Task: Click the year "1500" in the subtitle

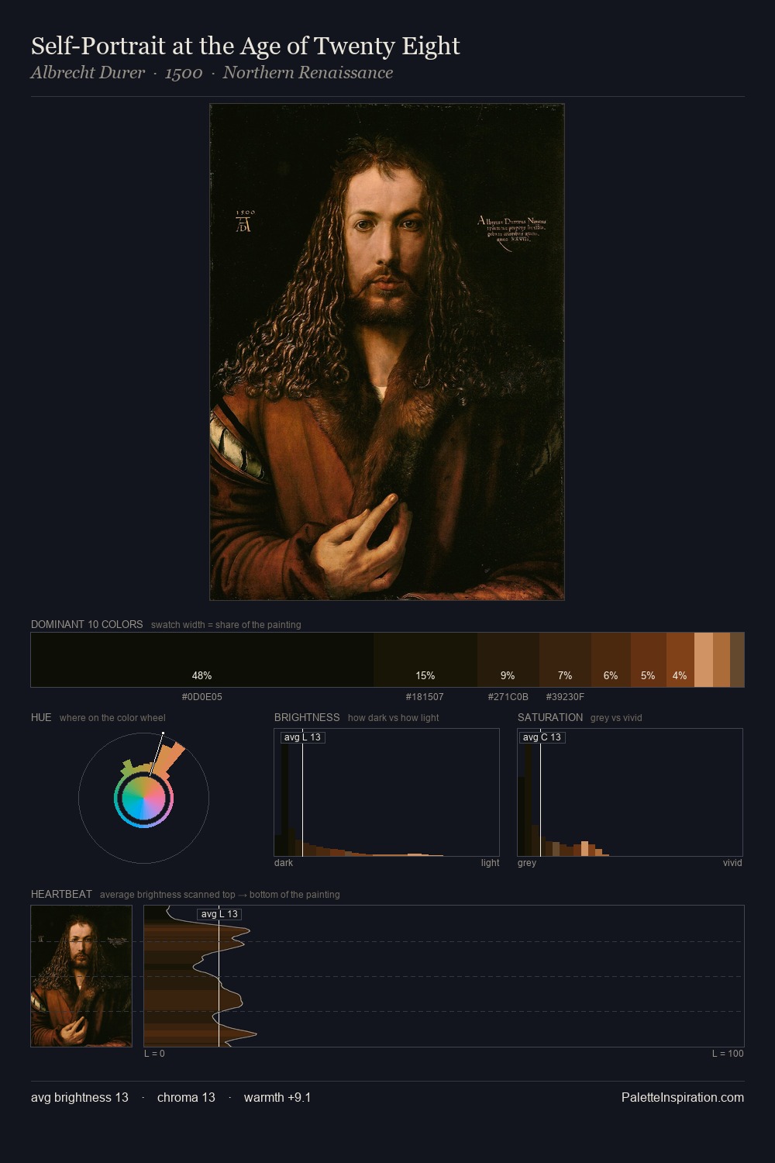Action: tap(184, 73)
